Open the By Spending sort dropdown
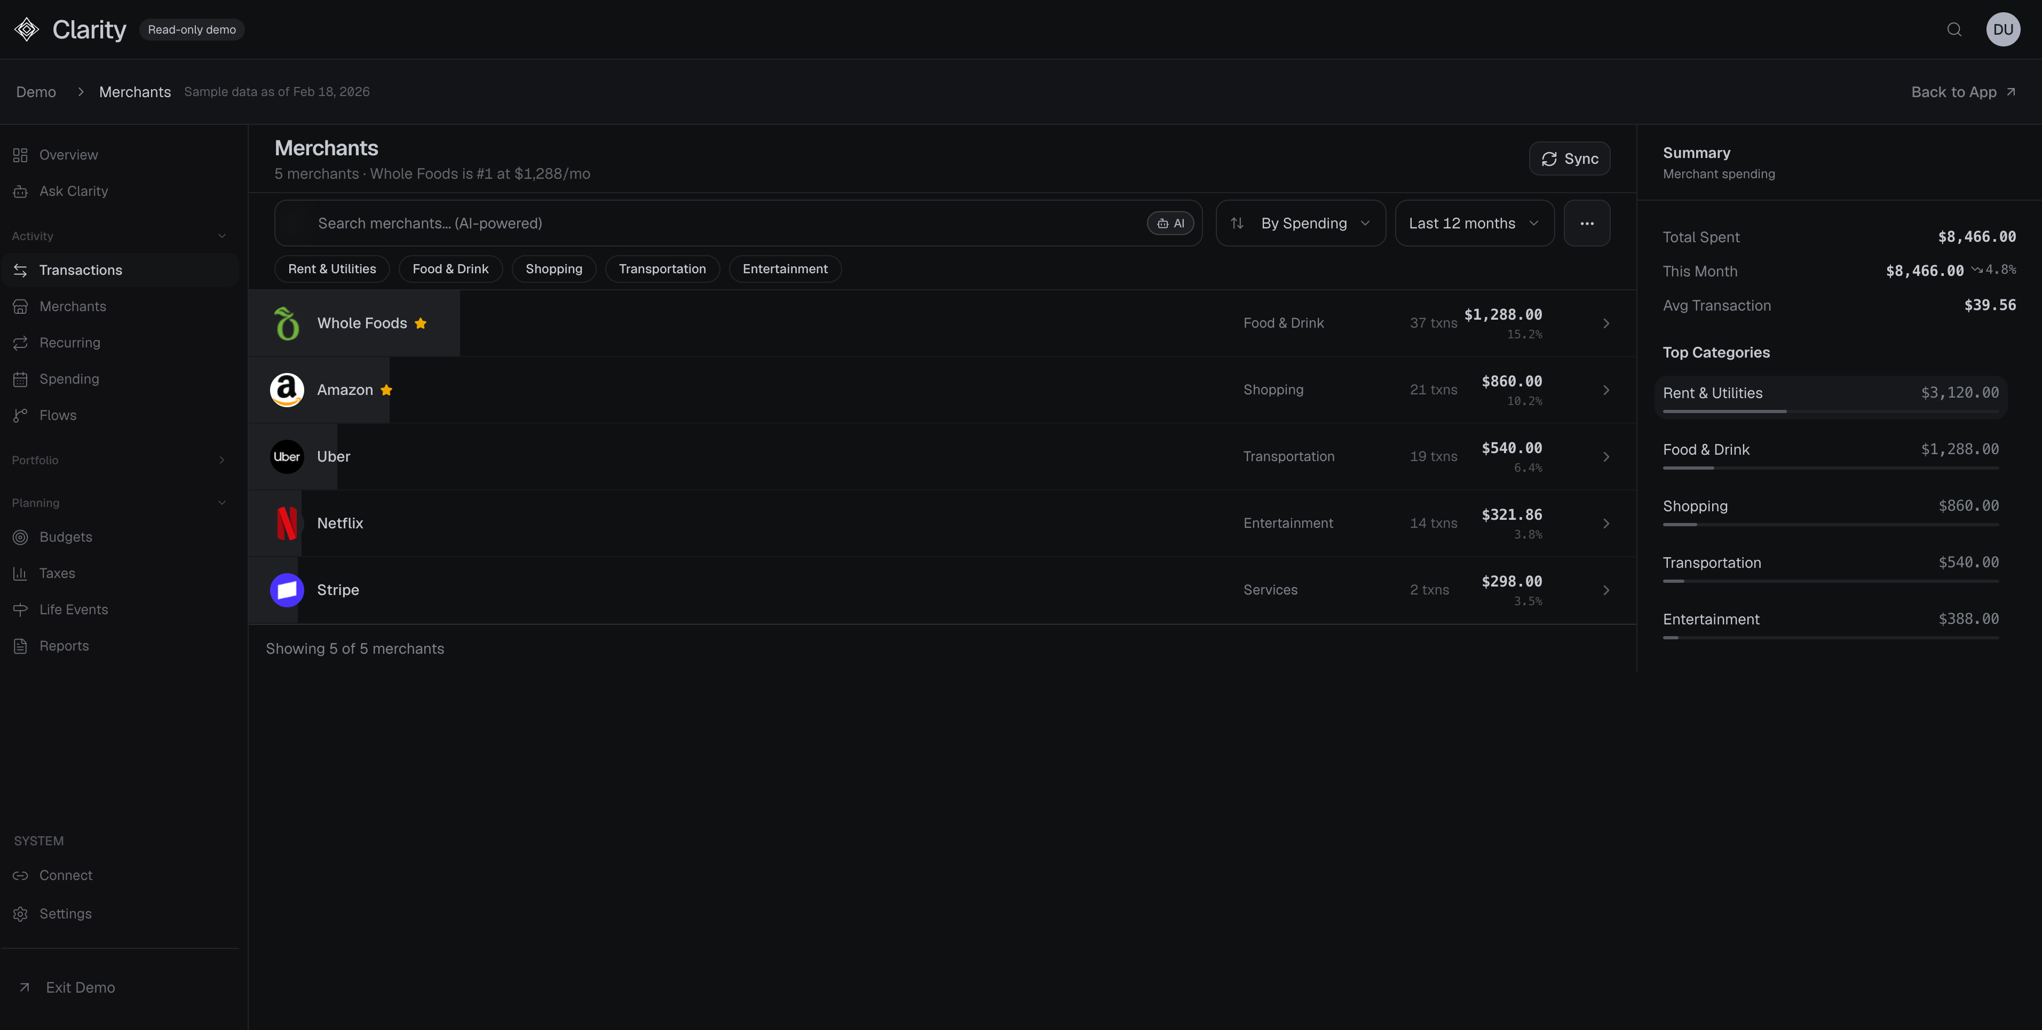 1301,223
